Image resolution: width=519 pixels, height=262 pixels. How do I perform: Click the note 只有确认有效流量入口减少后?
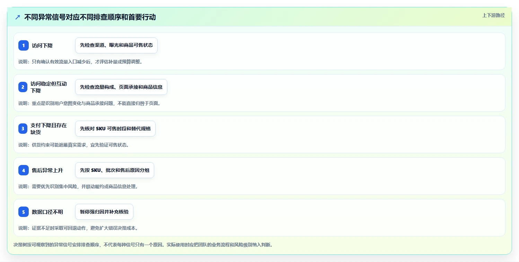pos(80,62)
